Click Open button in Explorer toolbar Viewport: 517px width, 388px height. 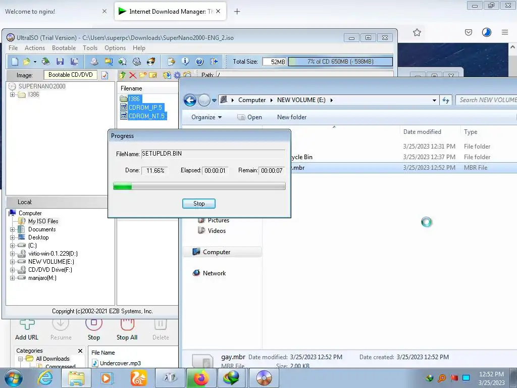[249, 117]
